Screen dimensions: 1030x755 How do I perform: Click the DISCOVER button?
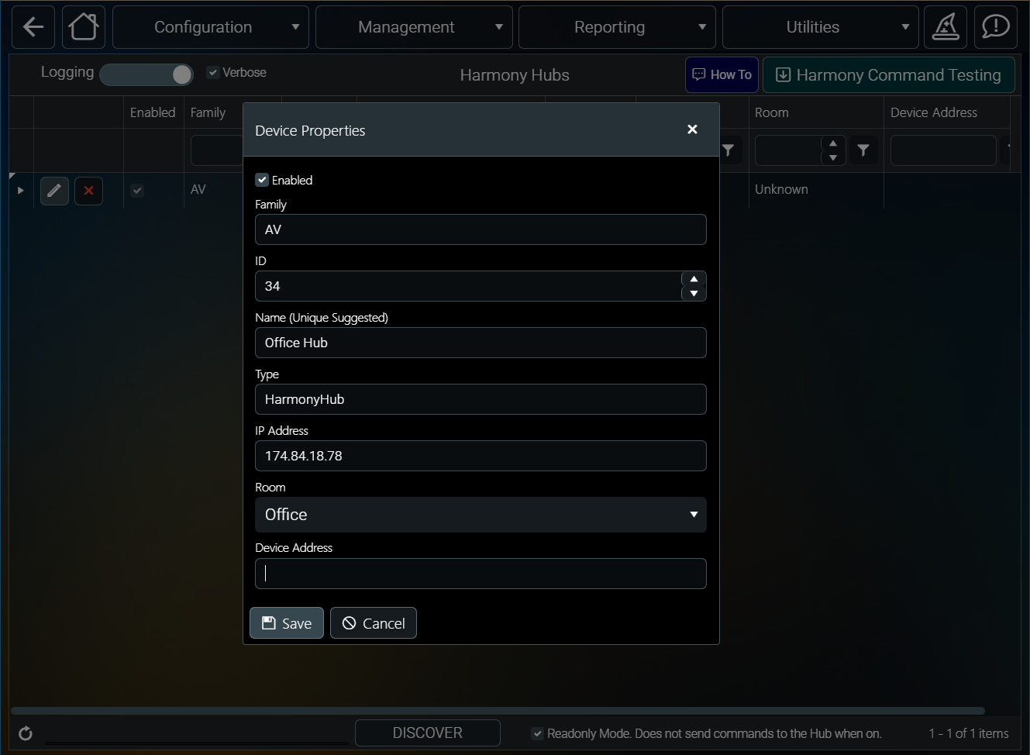tap(428, 733)
